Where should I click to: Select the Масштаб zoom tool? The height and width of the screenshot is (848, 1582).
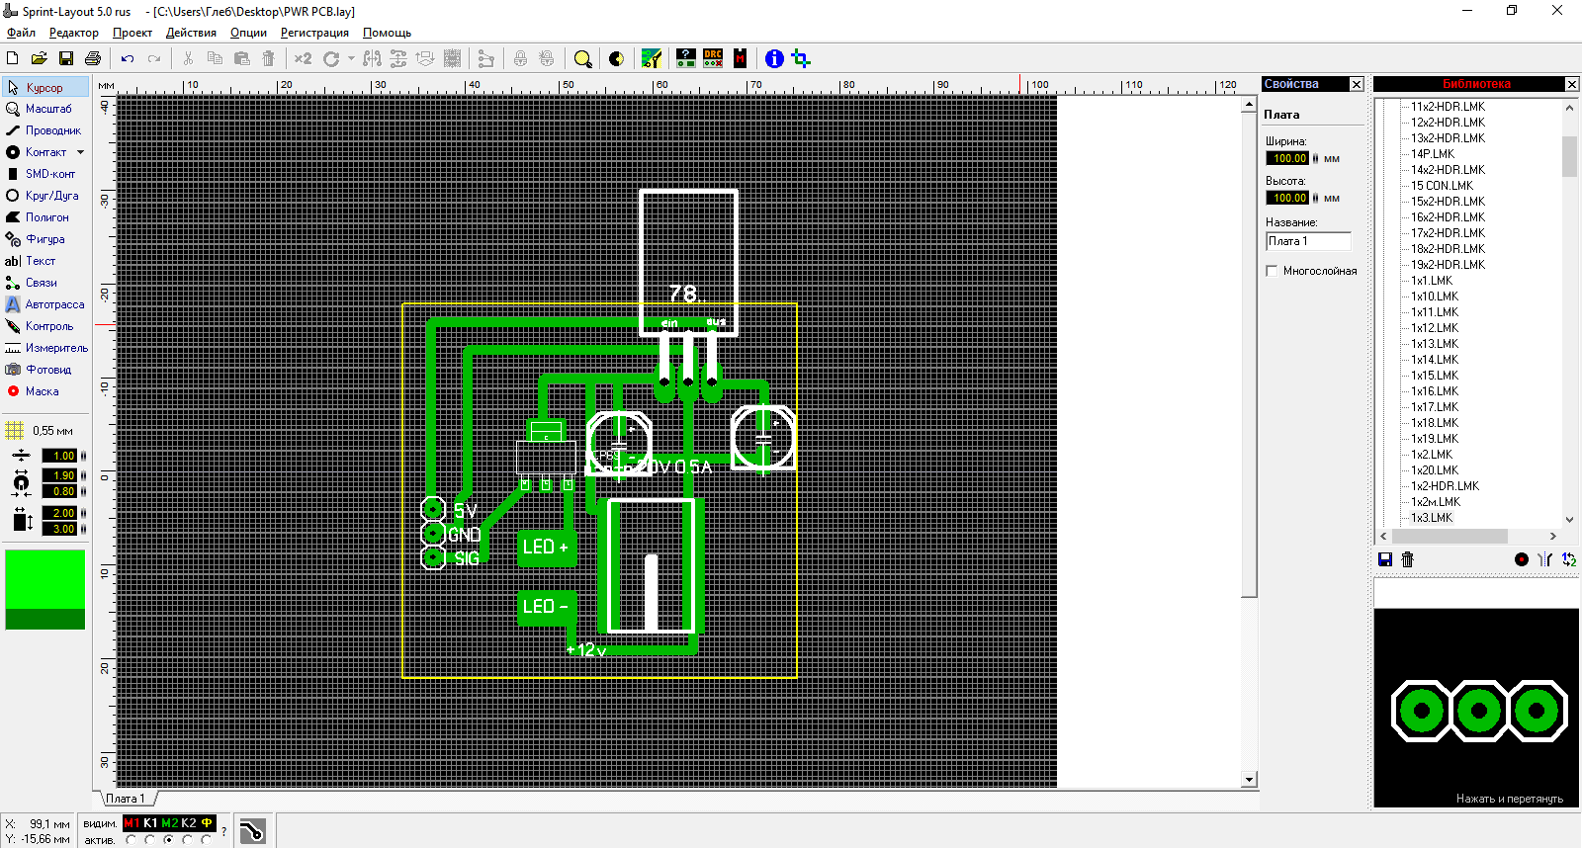pyautogui.click(x=45, y=109)
